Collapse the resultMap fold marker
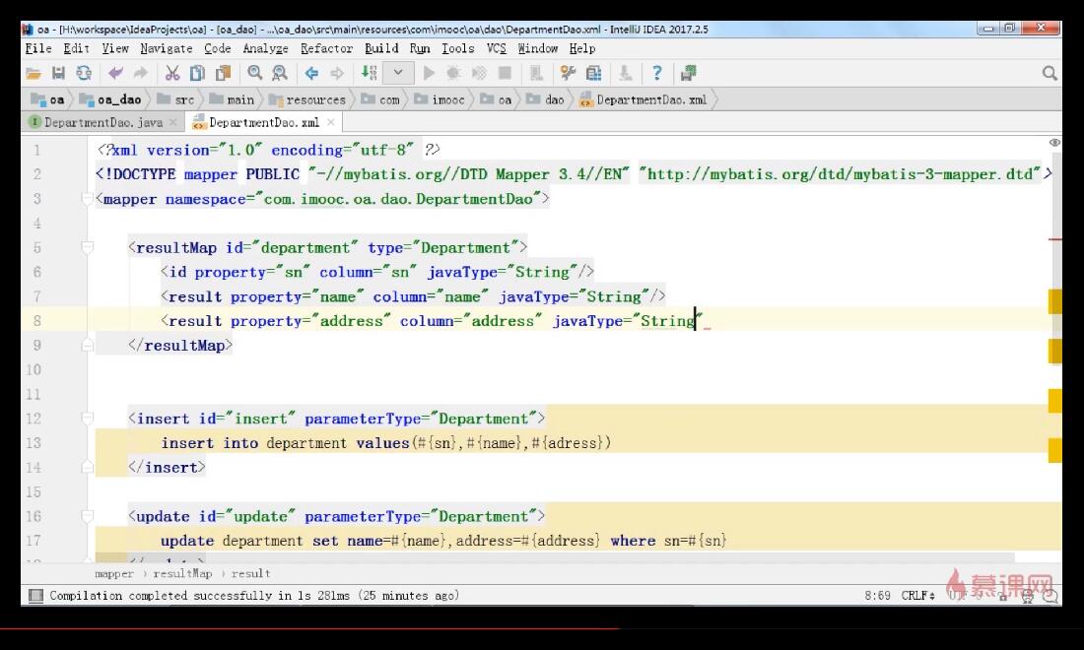Image resolution: width=1084 pixels, height=650 pixels. pos(87,247)
